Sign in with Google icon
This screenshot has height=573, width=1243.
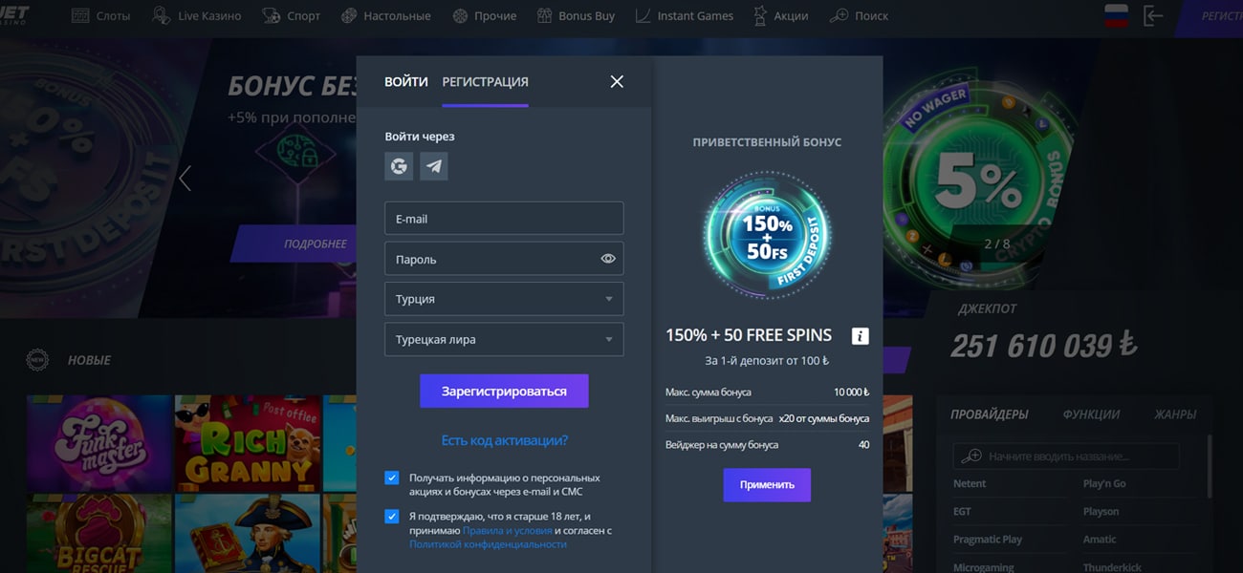399,166
